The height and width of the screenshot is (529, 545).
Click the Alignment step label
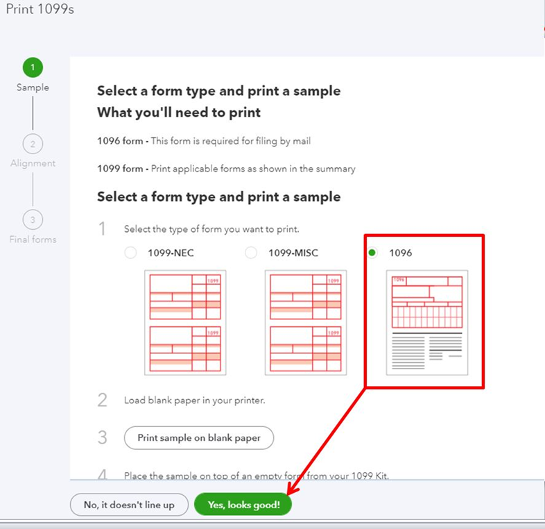click(x=33, y=163)
